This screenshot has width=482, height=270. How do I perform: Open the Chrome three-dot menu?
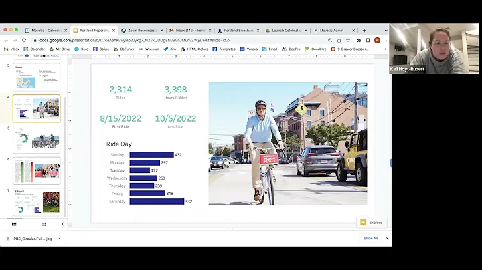(x=386, y=40)
